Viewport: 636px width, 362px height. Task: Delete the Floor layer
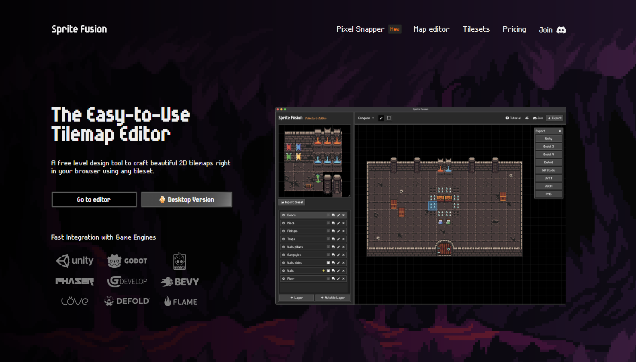344,279
